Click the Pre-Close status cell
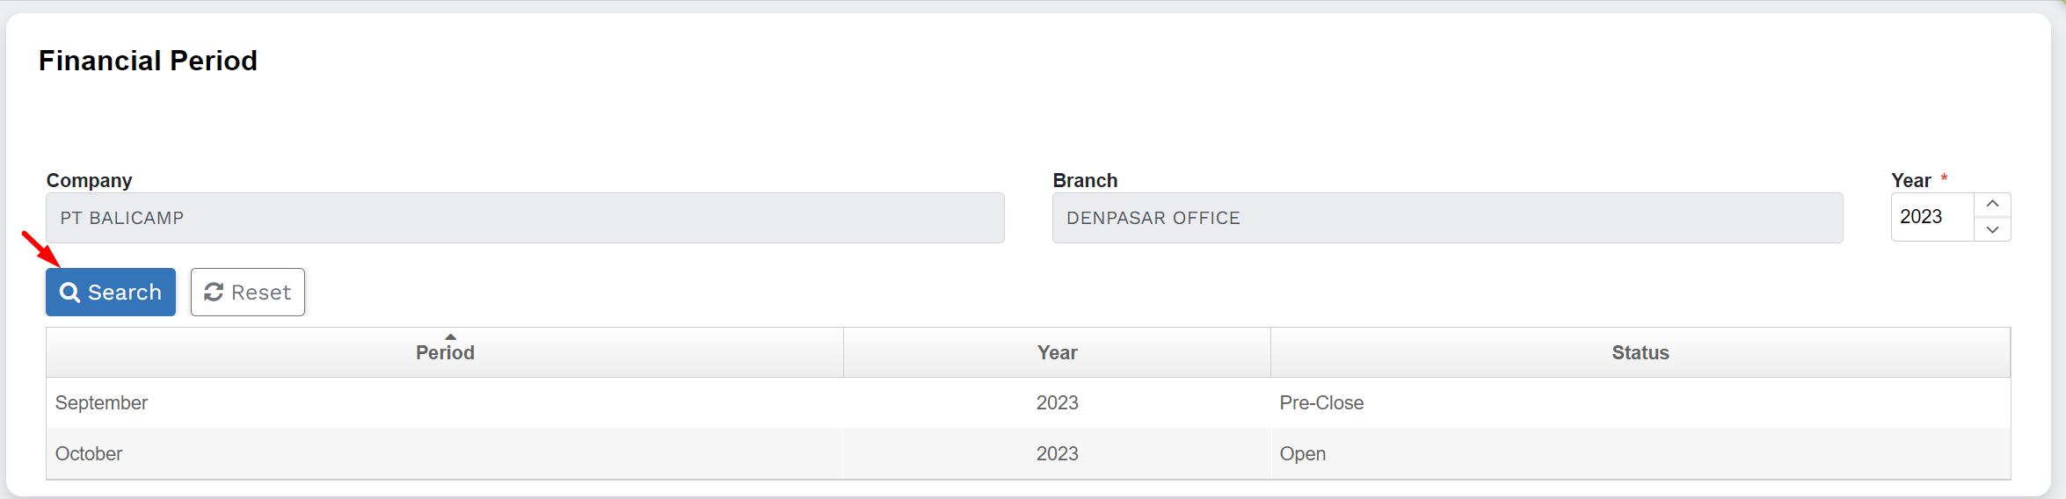This screenshot has height=499, width=2066. click(x=1321, y=403)
